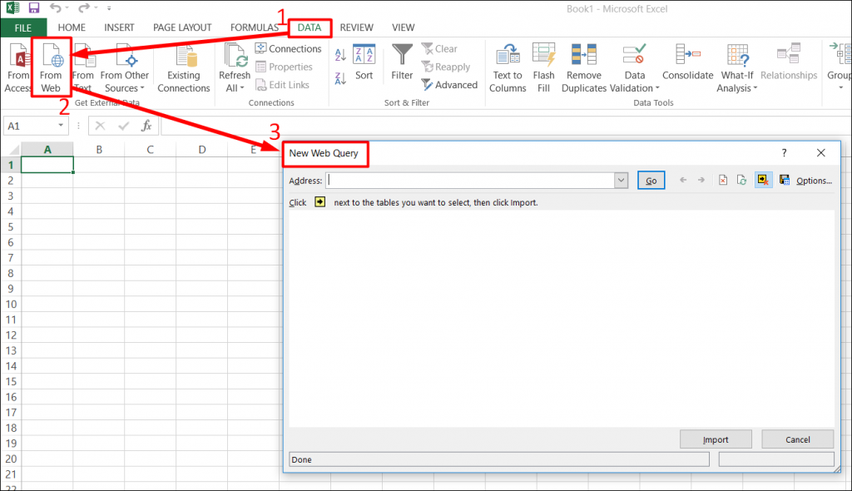The height and width of the screenshot is (491, 852).
Task: Open the PAGE LAYOUT tab
Action: click(182, 27)
